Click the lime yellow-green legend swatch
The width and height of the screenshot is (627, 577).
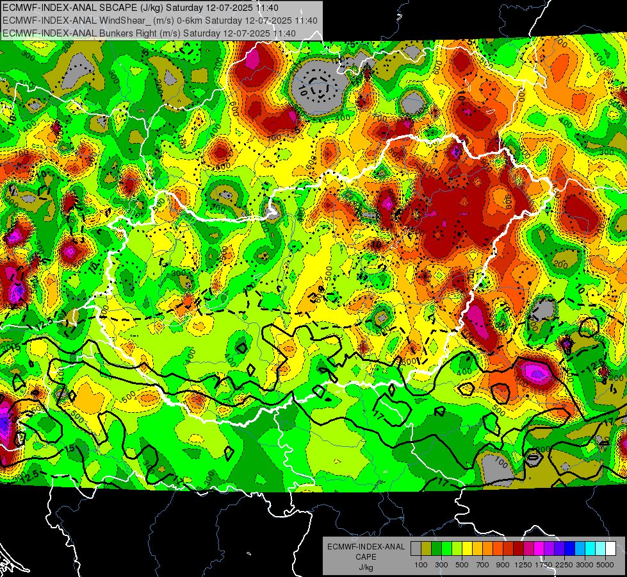point(457,548)
